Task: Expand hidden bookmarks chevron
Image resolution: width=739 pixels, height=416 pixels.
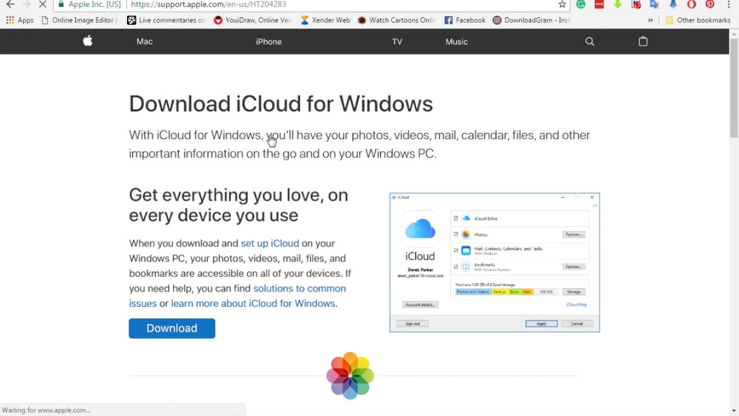Action: tap(651, 20)
